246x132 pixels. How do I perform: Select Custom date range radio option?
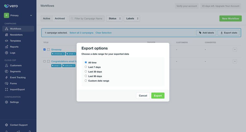pos(86,80)
